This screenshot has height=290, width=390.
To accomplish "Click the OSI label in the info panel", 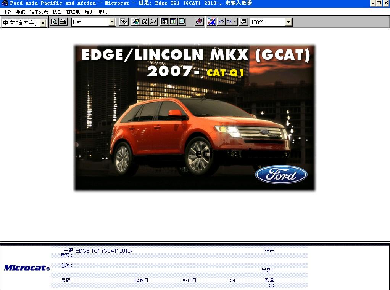I will (233, 280).
